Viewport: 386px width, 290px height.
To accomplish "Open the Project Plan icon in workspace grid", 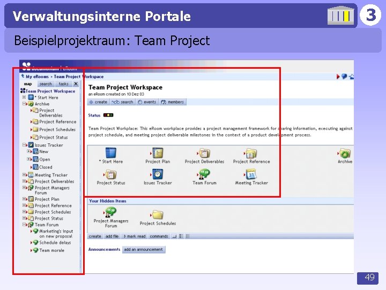I will (158, 153).
